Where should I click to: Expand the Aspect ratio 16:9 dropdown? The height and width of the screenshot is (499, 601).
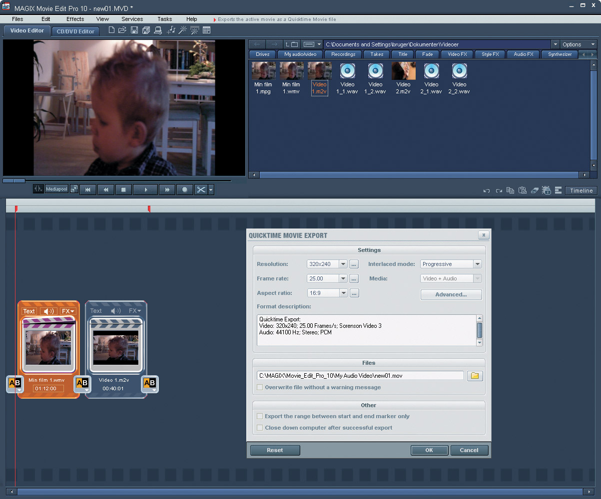pos(343,293)
